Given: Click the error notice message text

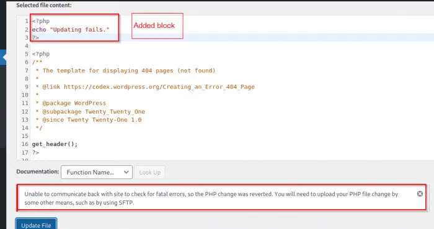Looking at the screenshot, I should (x=211, y=198).
